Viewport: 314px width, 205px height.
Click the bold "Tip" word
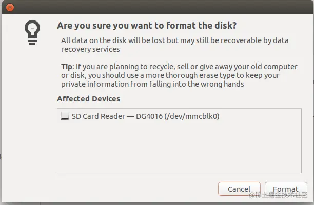point(67,67)
